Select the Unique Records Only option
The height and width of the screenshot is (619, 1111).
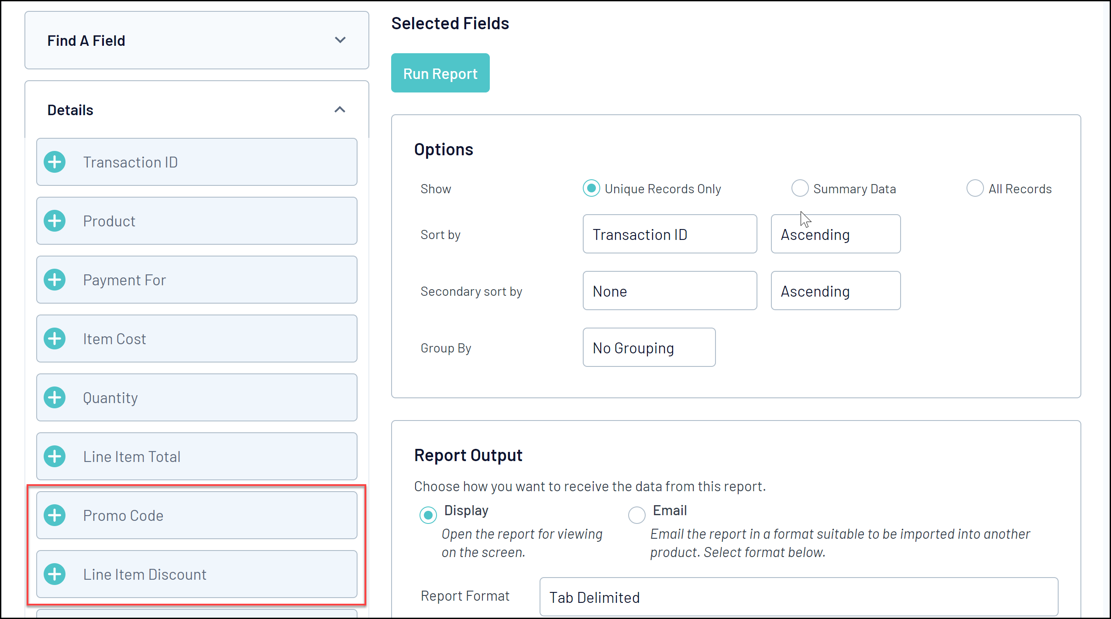pos(592,188)
